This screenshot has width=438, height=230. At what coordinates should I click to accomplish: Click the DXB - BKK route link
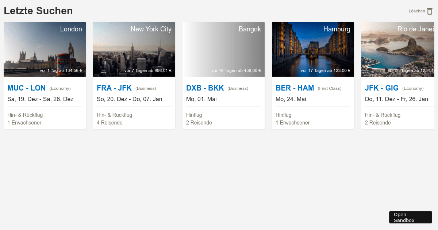tap(205, 88)
